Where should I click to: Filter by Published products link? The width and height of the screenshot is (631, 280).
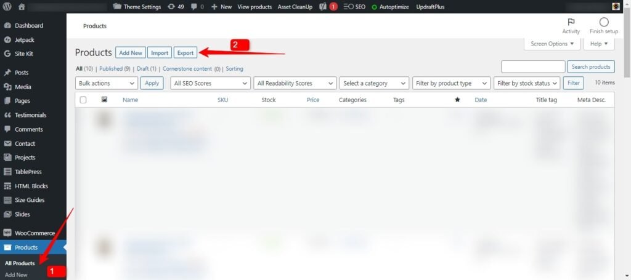(x=114, y=69)
